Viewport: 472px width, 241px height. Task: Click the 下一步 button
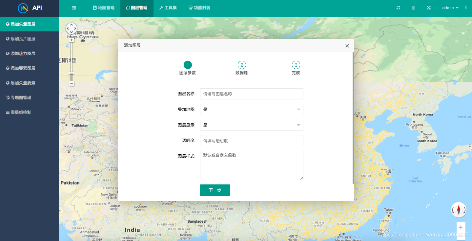[x=215, y=190]
